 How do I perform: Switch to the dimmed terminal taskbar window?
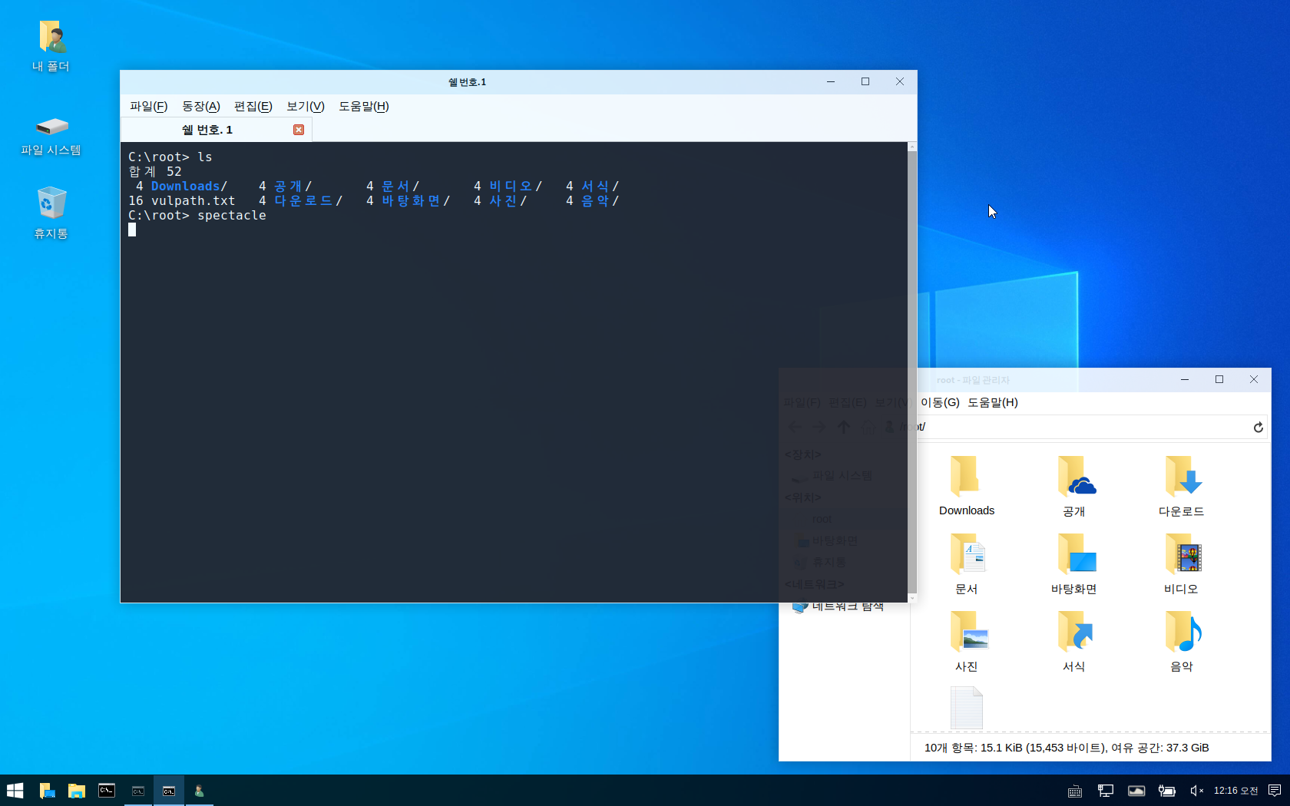point(138,791)
